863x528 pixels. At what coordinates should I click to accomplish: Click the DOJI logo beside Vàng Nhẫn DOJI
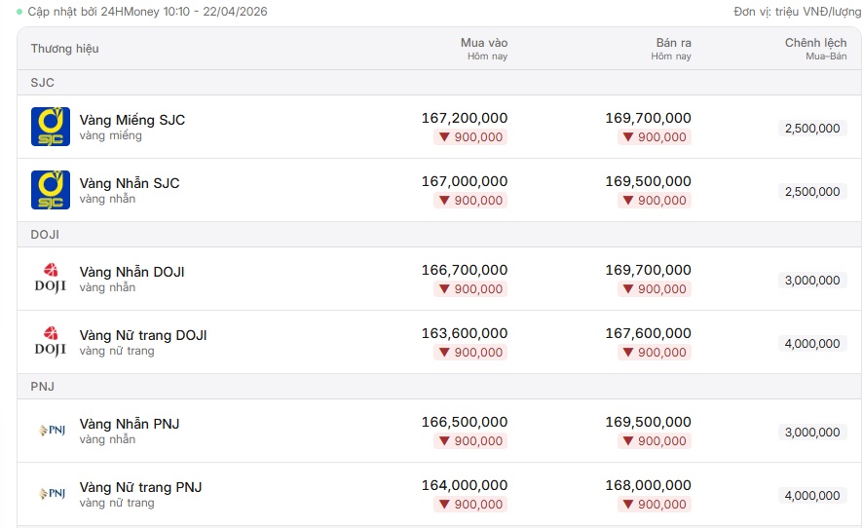click(x=50, y=278)
